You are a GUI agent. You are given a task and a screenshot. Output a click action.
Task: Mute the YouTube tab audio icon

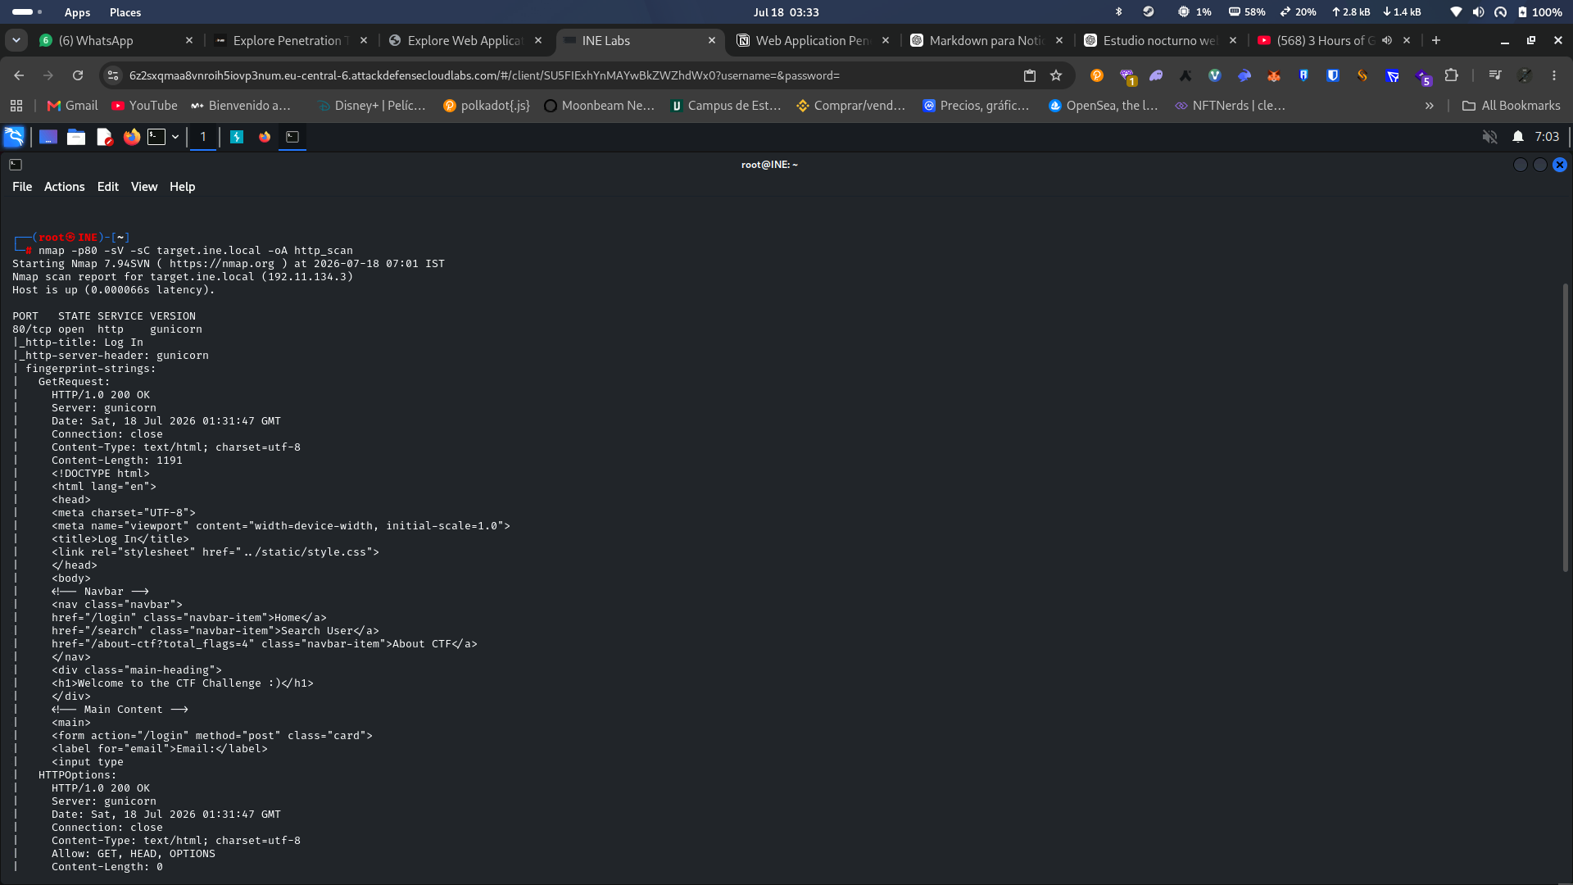[x=1387, y=40]
